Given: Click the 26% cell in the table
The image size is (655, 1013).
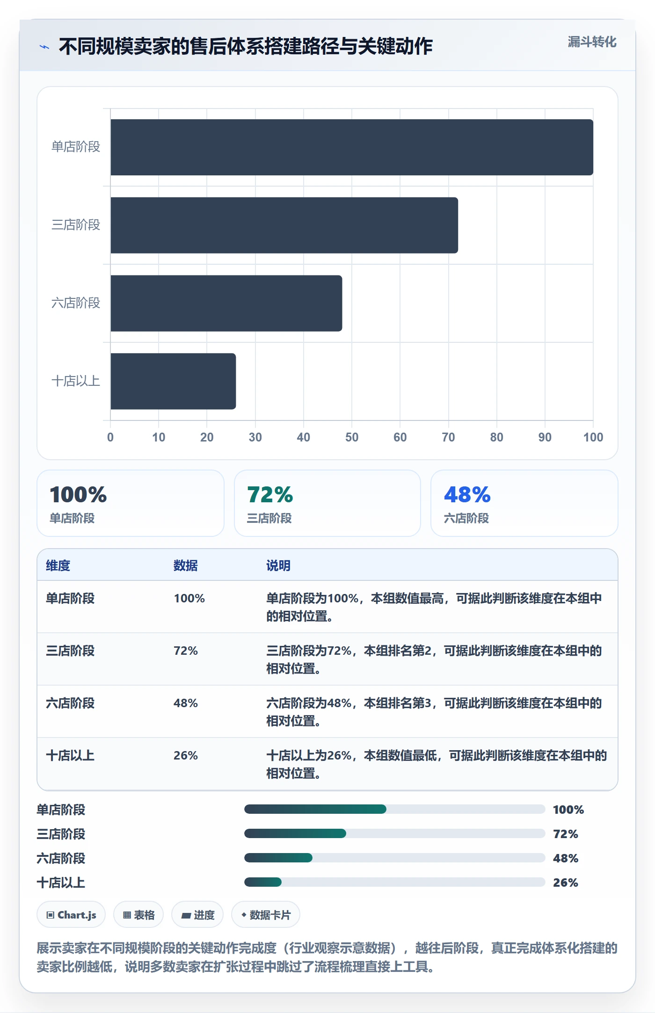Looking at the screenshot, I should 186,755.
